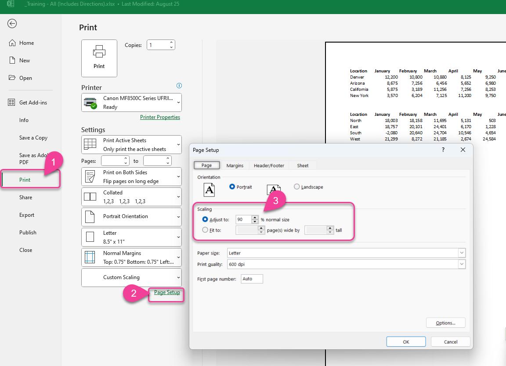The width and height of the screenshot is (506, 366).
Task: Select the Fit to scaling option
Action: pyautogui.click(x=204, y=230)
